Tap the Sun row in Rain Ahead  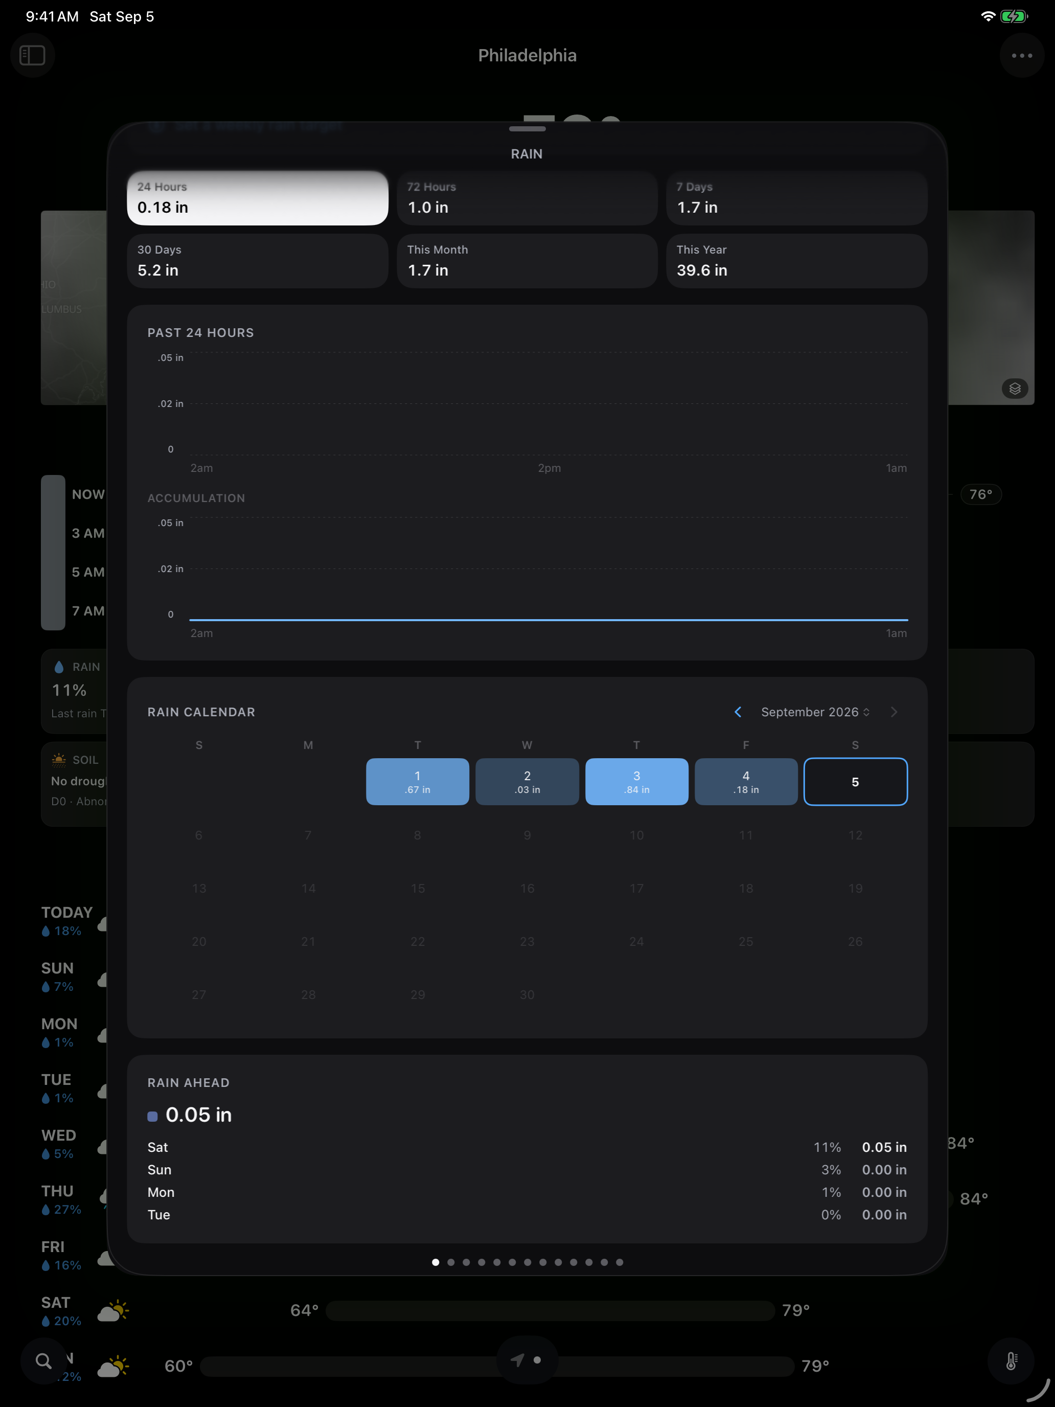click(527, 1170)
